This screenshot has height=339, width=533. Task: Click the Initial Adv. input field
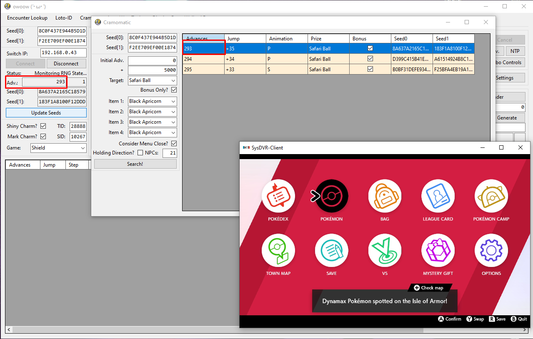(152, 61)
